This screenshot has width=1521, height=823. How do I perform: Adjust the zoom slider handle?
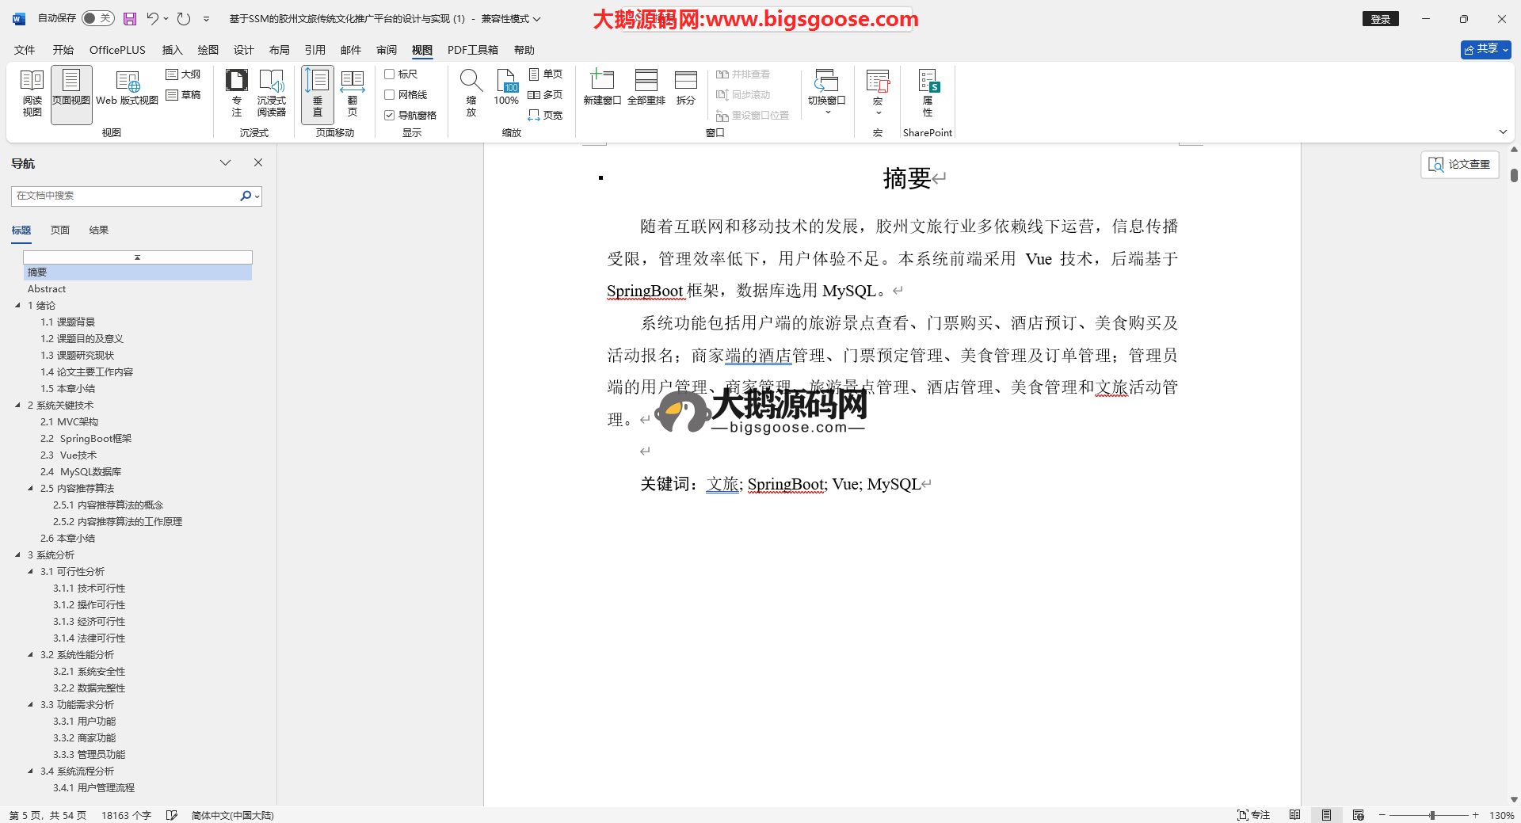(1432, 815)
